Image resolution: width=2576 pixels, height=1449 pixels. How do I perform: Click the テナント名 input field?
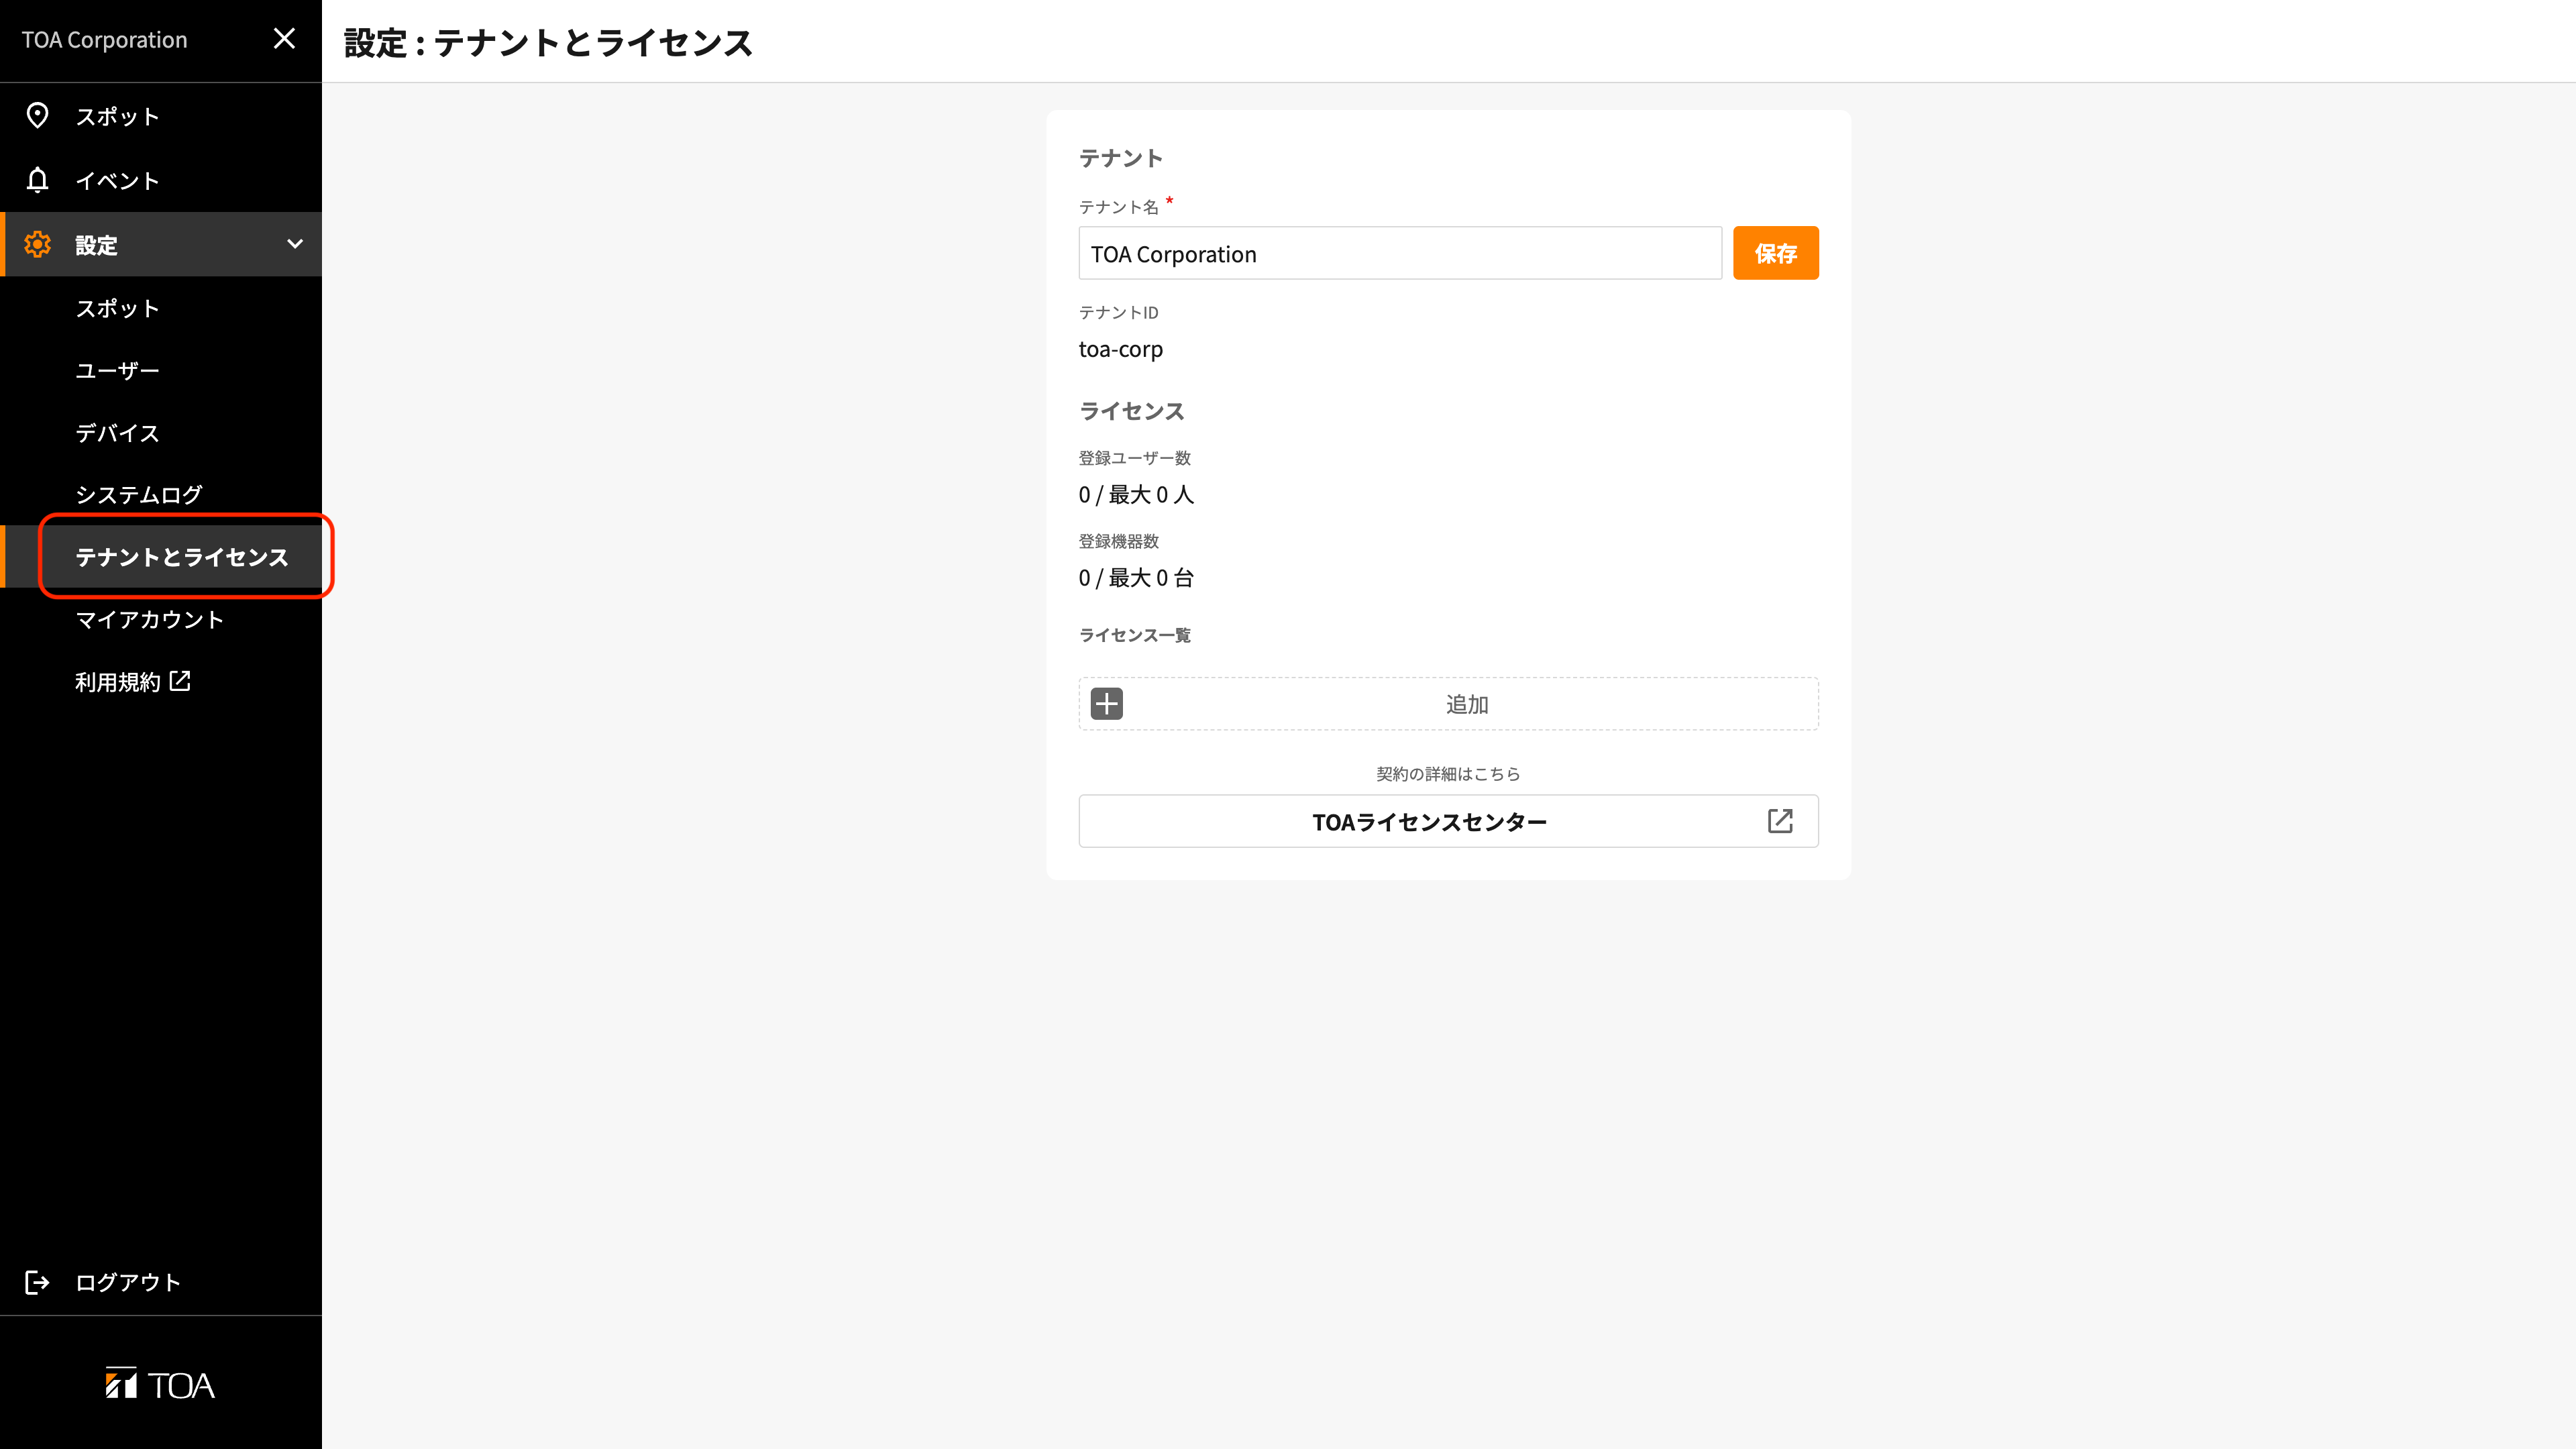tap(1399, 253)
